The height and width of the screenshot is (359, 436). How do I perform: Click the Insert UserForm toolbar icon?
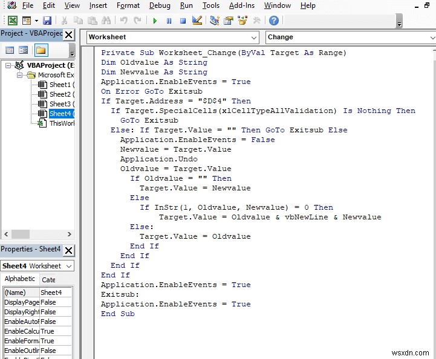coord(27,21)
